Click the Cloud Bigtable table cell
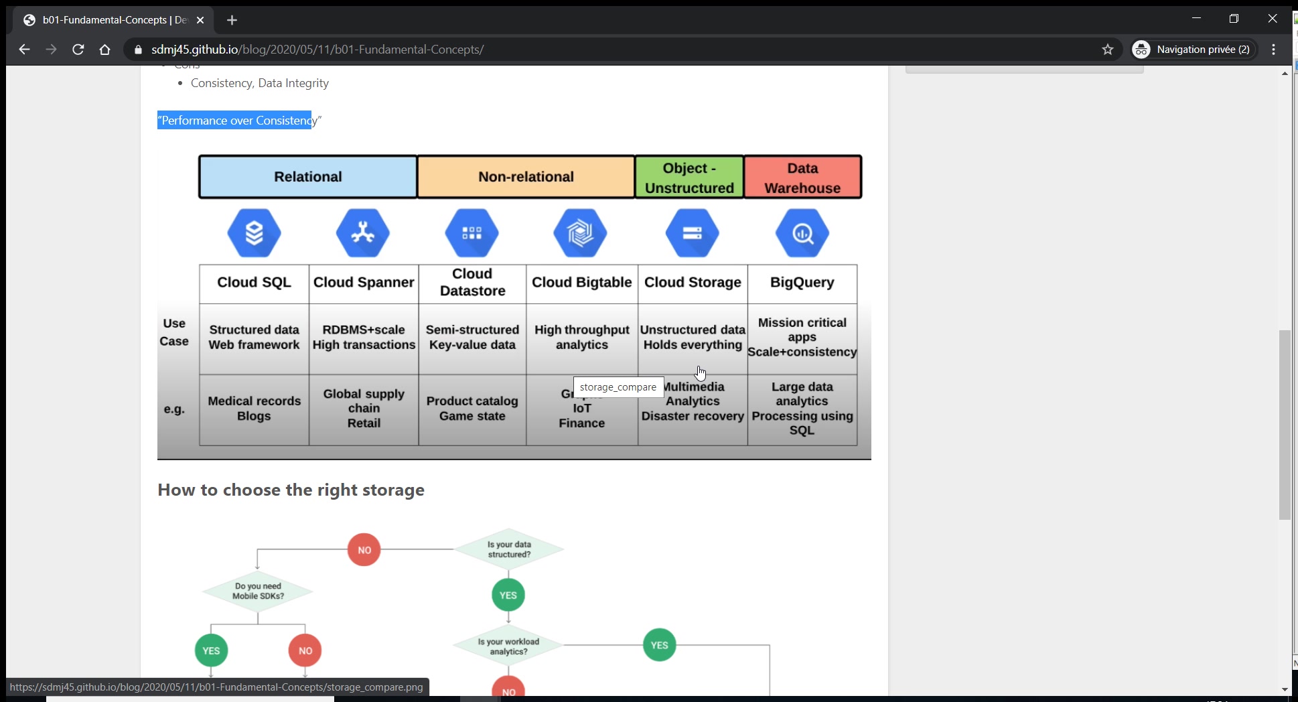Viewport: 1298px width, 702px height. tap(582, 283)
